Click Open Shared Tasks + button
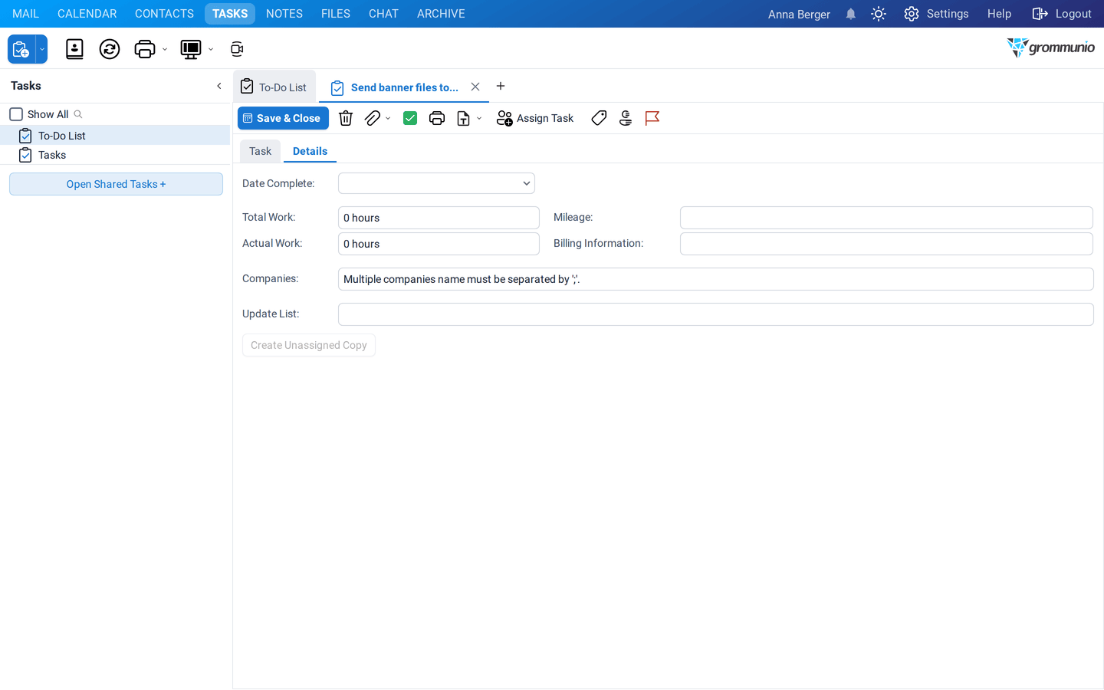This screenshot has height=690, width=1104. (116, 184)
